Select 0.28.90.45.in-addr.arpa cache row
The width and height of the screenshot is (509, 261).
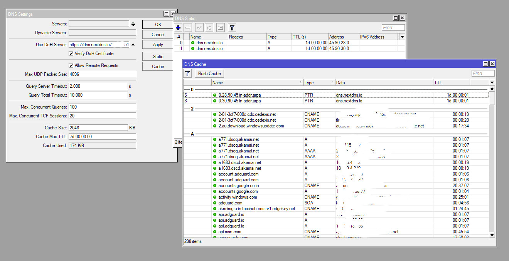tap(336, 95)
